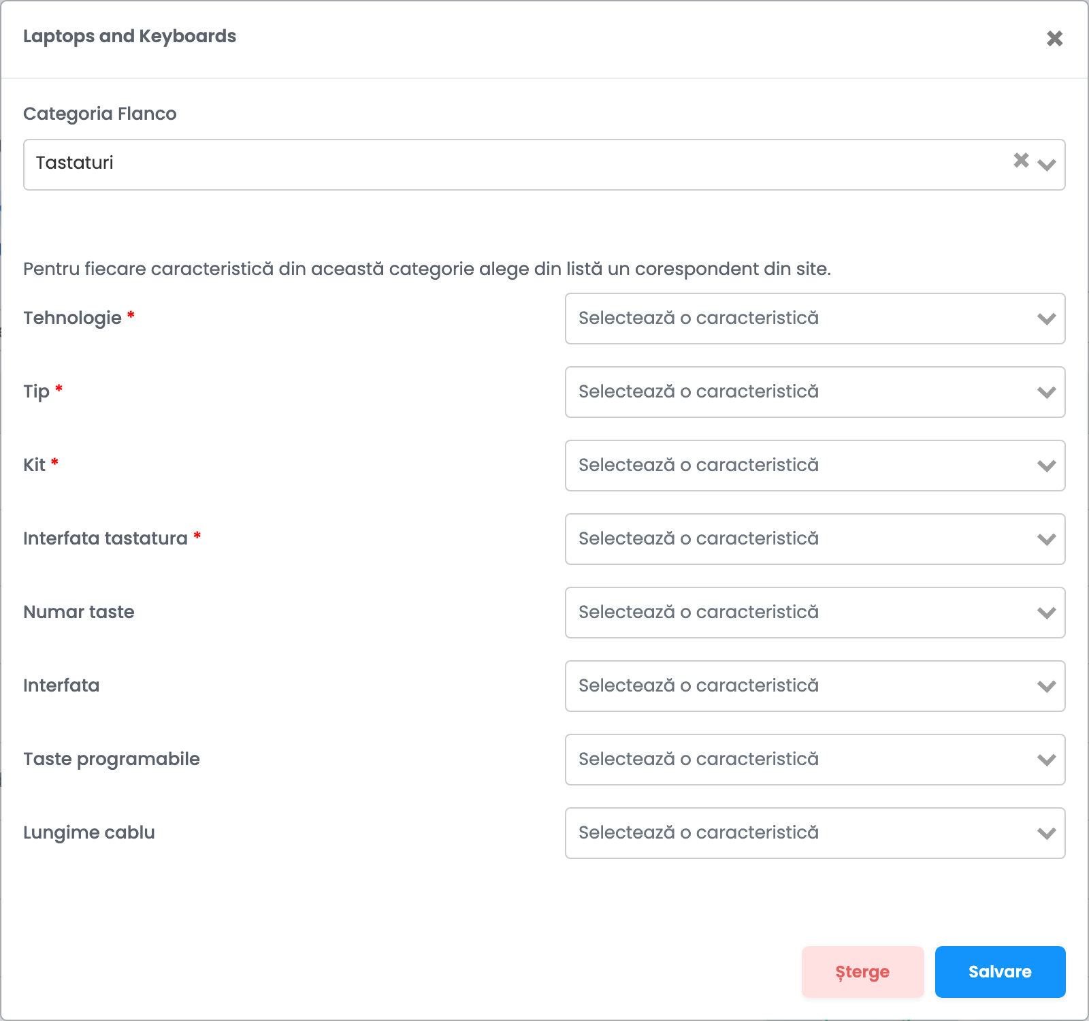
Task: Close the Laptops and Keyboards dialog
Action: click(1054, 38)
